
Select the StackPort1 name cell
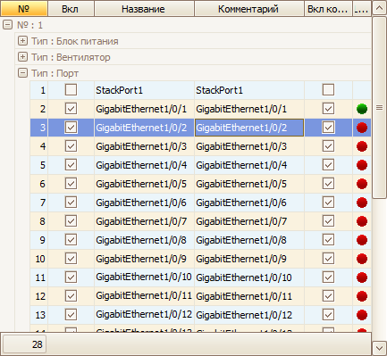[144, 90]
